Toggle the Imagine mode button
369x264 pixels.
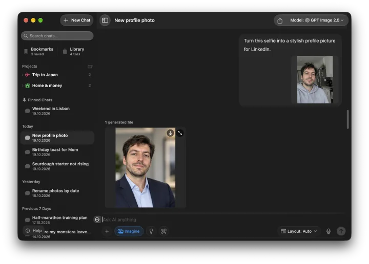point(129,231)
